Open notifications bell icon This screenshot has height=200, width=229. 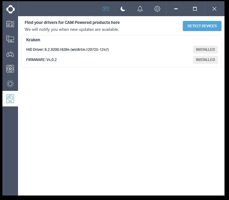[140, 9]
